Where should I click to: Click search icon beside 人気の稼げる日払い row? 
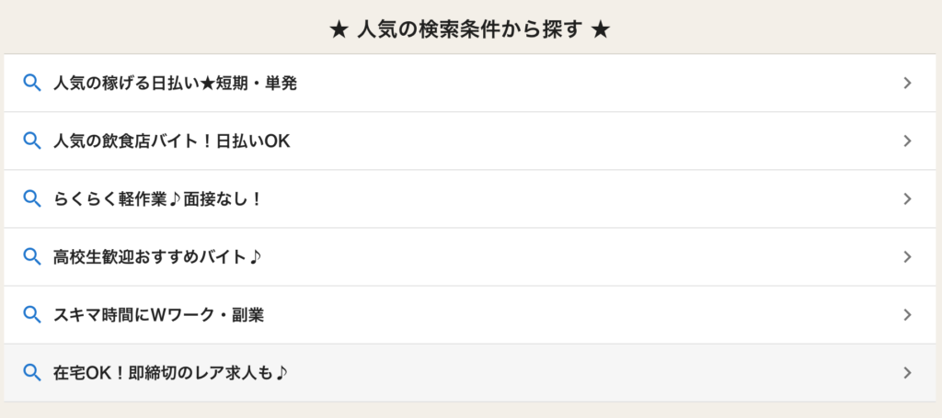(32, 83)
